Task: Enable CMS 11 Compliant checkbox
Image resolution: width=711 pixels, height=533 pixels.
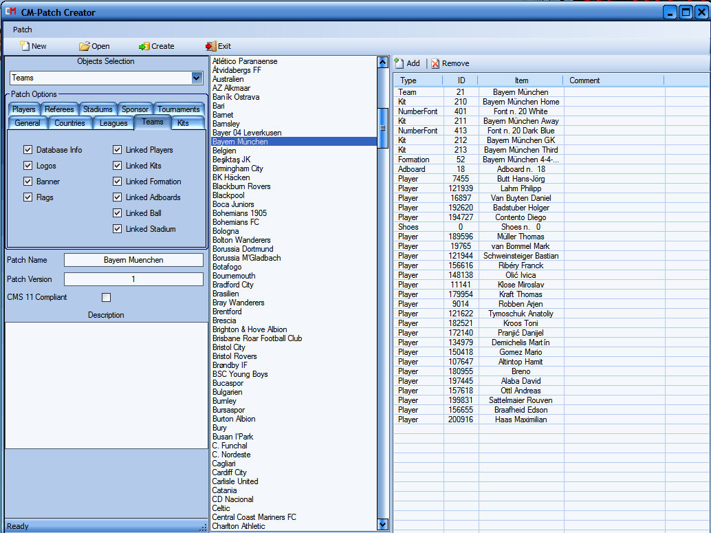Action: point(106,298)
